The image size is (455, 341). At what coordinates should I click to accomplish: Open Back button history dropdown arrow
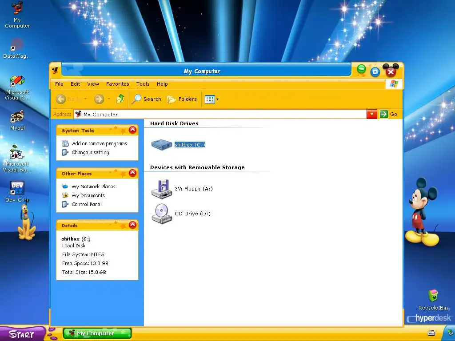click(85, 99)
